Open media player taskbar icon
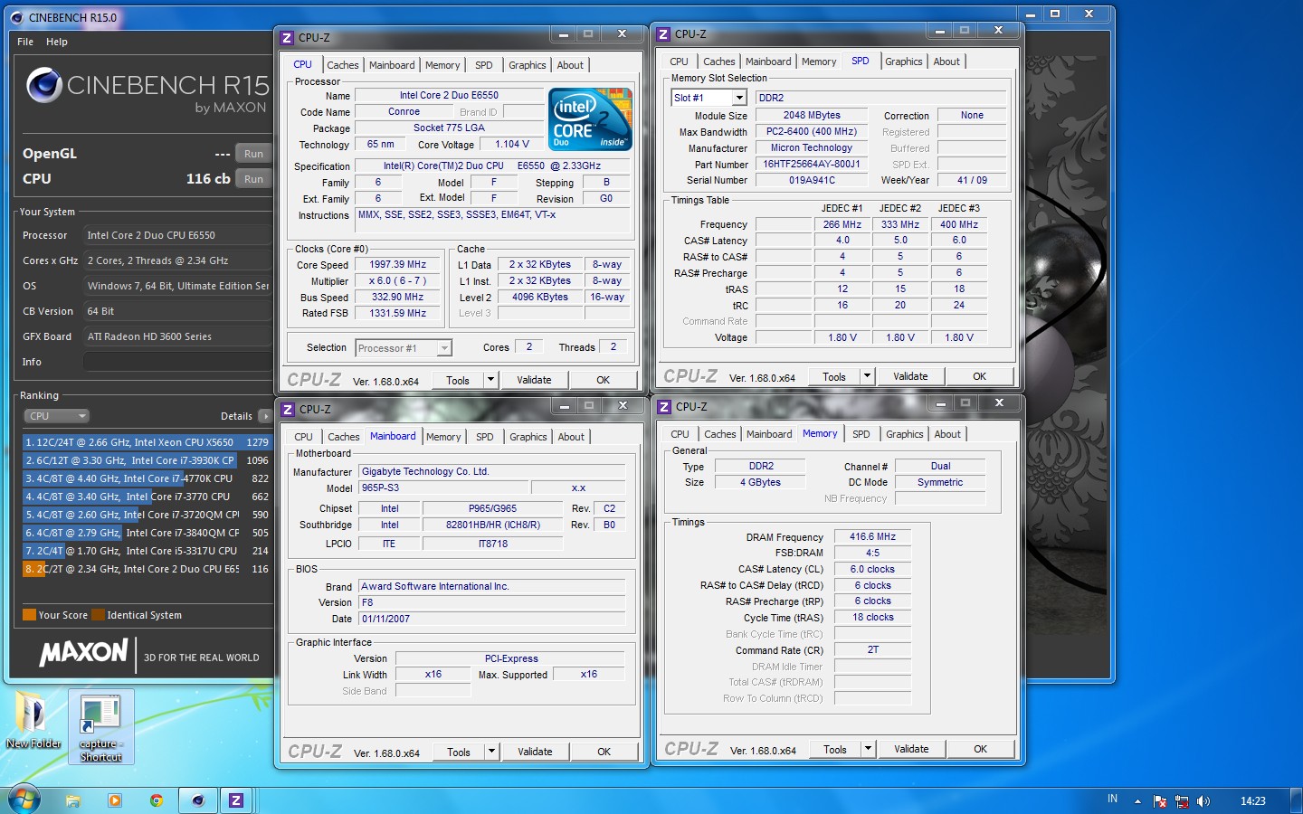The image size is (1303, 814). [x=115, y=800]
